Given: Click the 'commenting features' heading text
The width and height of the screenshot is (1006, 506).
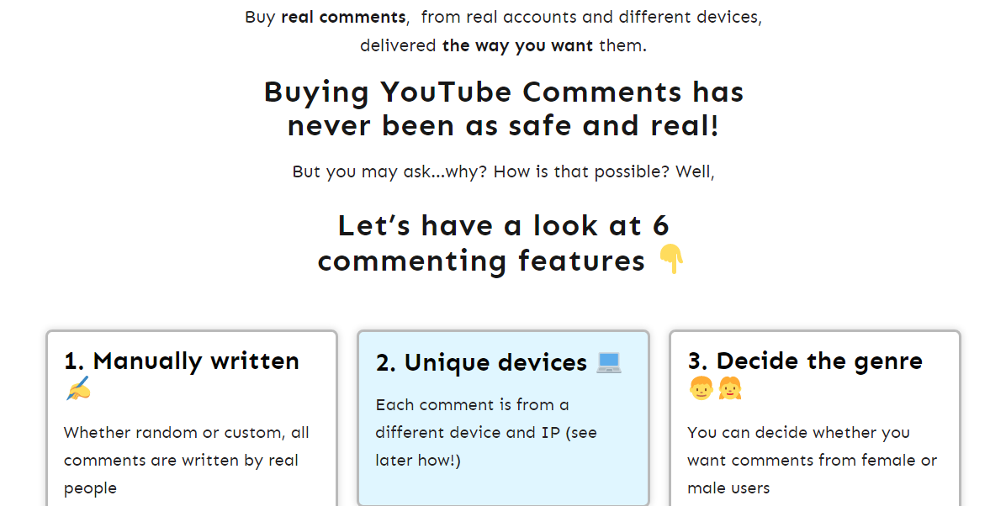Looking at the screenshot, I should 481,261.
